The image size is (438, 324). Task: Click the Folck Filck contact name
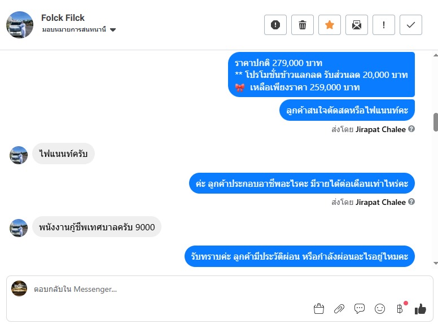tap(63, 18)
